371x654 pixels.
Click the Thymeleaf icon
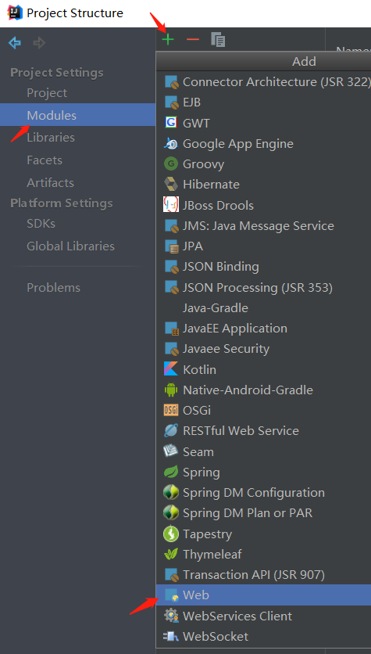(171, 555)
